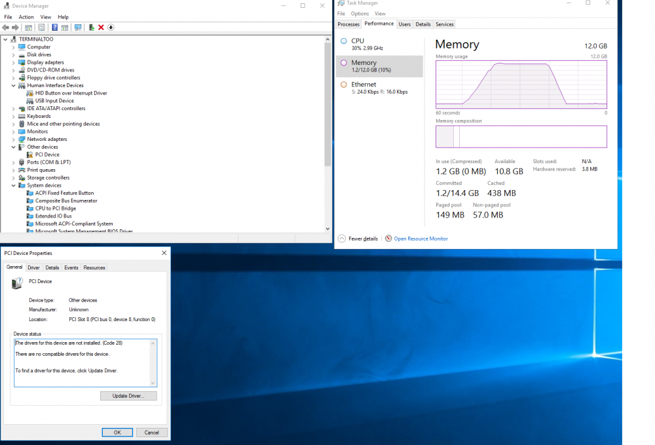Viewport: 655px width, 445px height.
Task: Click OK in PCI Device Properties
Action: pyautogui.click(x=117, y=433)
